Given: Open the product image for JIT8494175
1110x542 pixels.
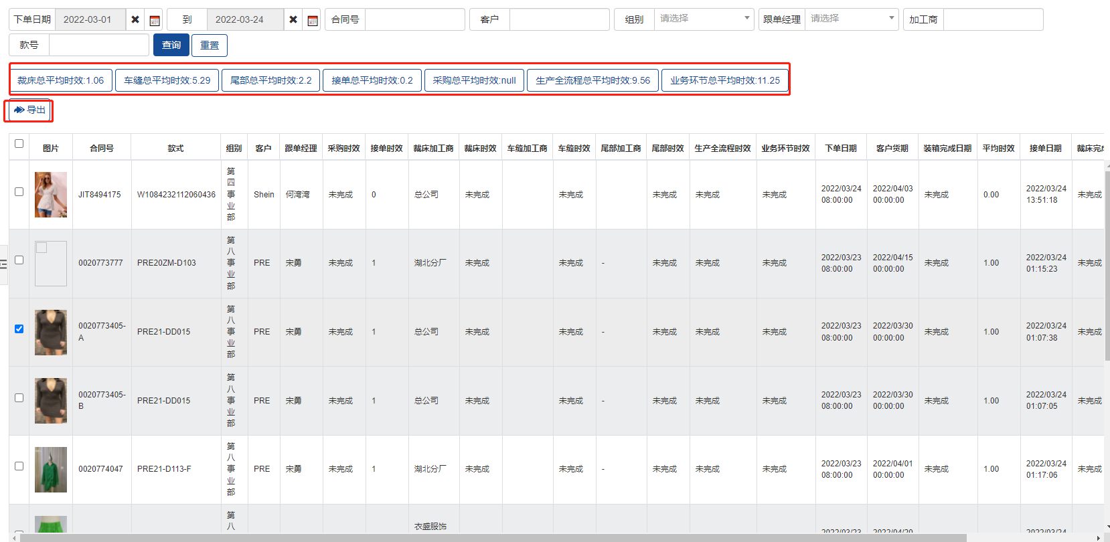Looking at the screenshot, I should coord(51,195).
